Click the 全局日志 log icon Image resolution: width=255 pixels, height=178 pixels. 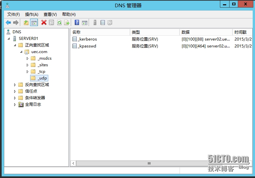coord(21,104)
